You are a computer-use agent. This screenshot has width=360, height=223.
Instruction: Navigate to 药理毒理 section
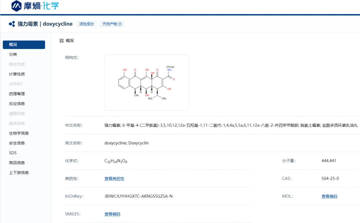coord(17,94)
